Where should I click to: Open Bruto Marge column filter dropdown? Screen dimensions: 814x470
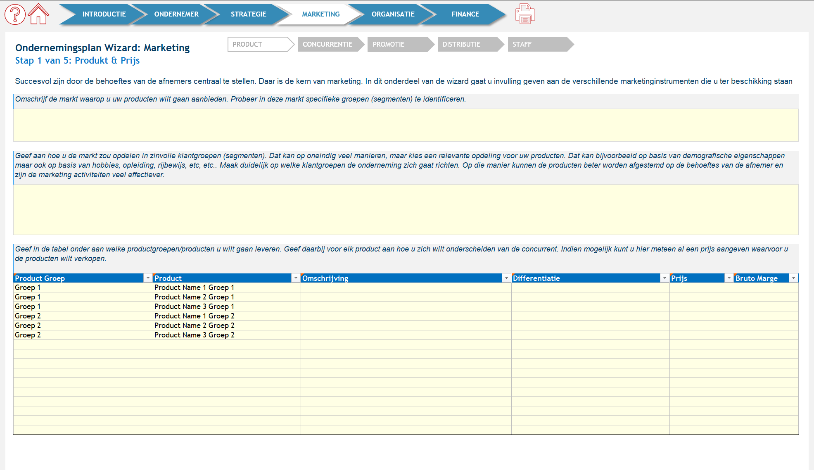(x=793, y=278)
